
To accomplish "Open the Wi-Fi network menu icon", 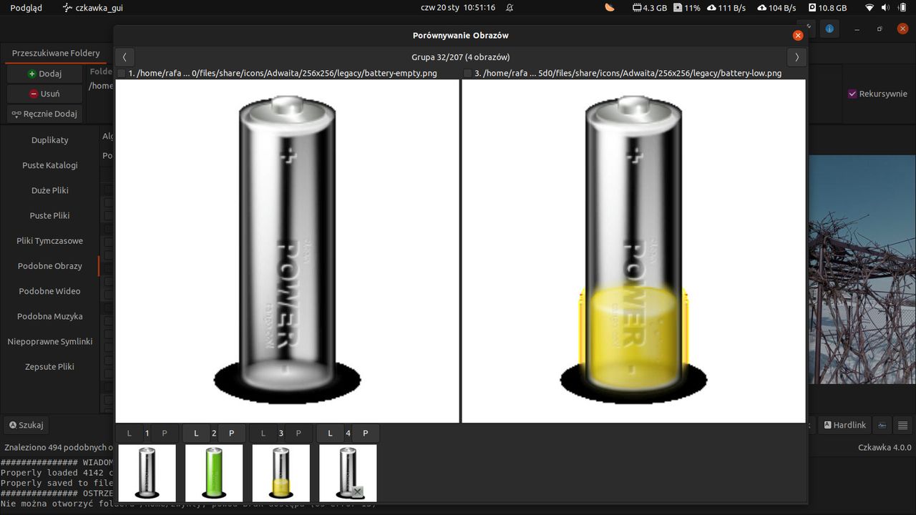I will click(x=869, y=8).
